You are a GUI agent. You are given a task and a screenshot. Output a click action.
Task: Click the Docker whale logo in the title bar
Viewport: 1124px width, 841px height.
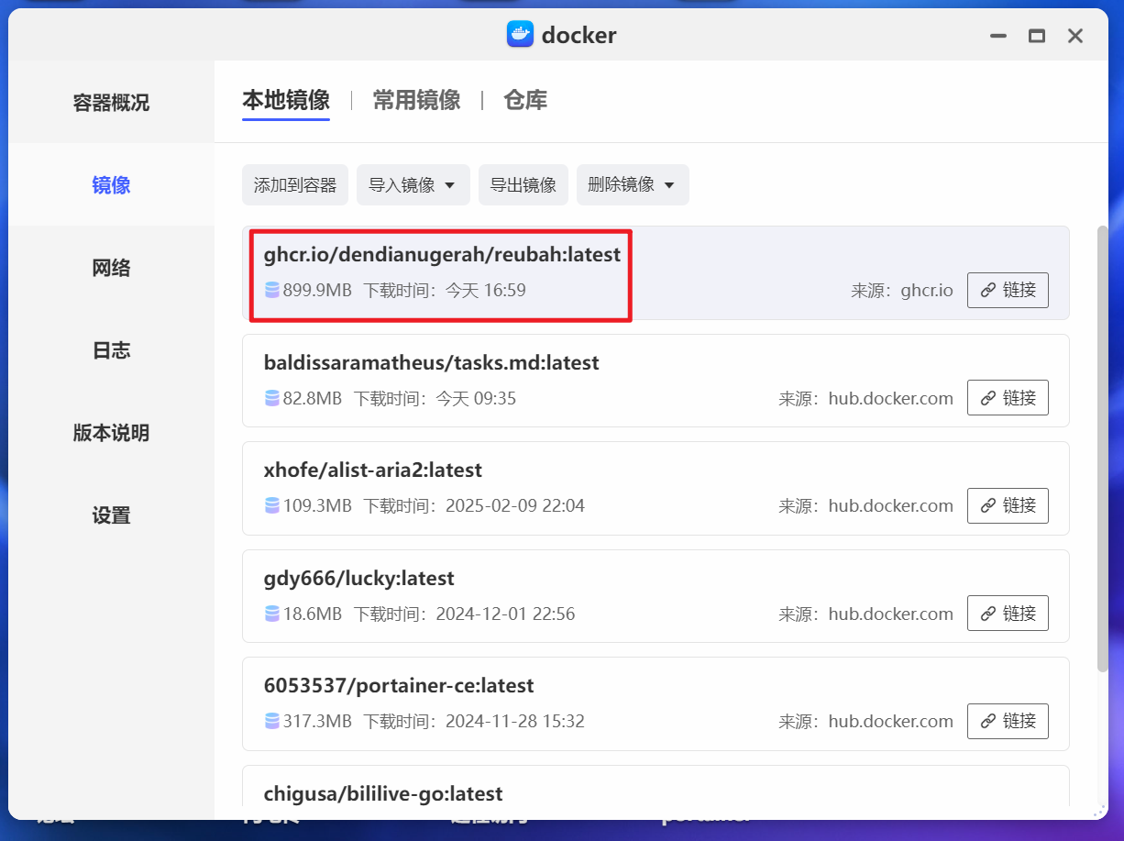pos(520,35)
